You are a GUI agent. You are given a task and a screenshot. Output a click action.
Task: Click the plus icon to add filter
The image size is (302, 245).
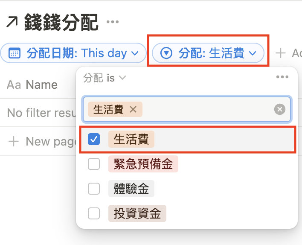(280, 53)
